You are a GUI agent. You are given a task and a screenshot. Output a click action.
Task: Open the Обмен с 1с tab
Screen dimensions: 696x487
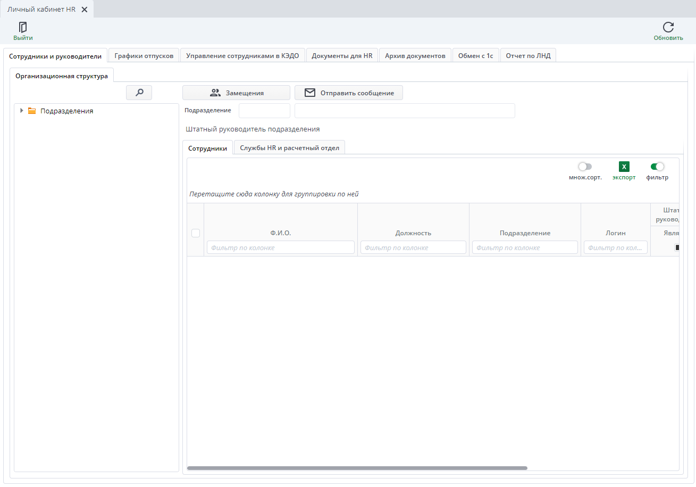(x=475, y=55)
